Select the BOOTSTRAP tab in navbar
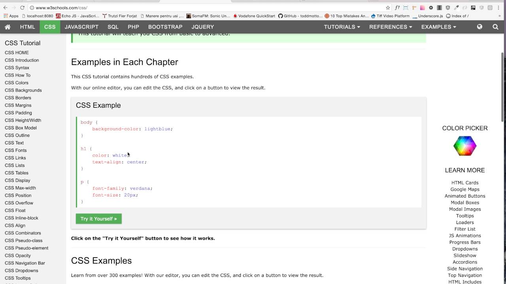Image resolution: width=506 pixels, height=284 pixels. point(165,27)
